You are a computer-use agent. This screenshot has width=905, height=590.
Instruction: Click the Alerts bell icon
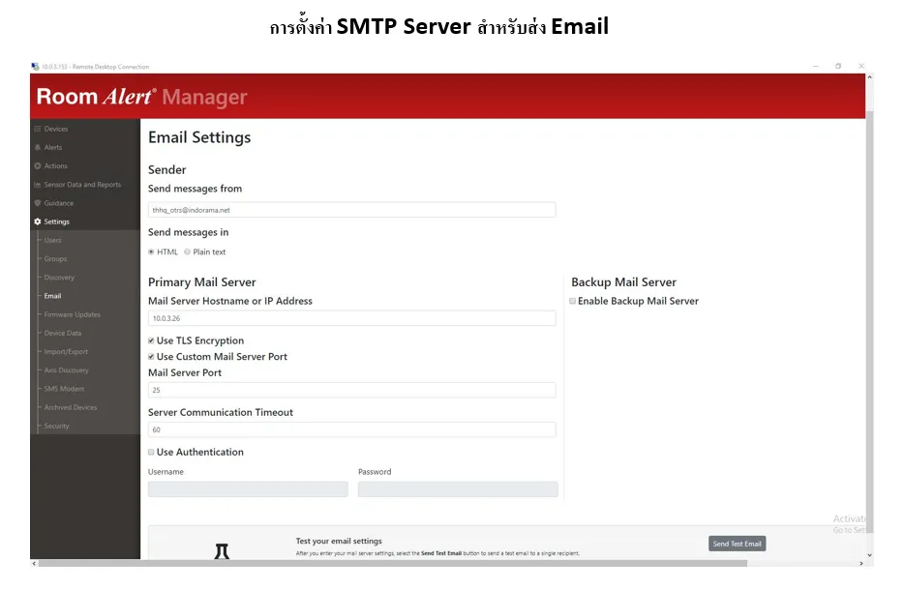(x=38, y=147)
